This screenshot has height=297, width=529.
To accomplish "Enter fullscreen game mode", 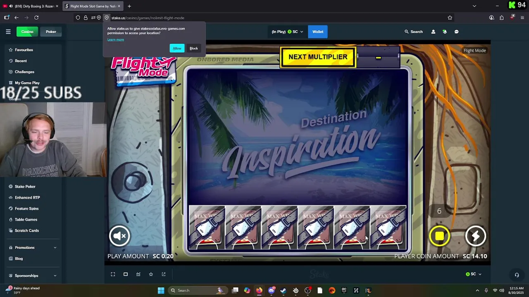I will pyautogui.click(x=113, y=274).
